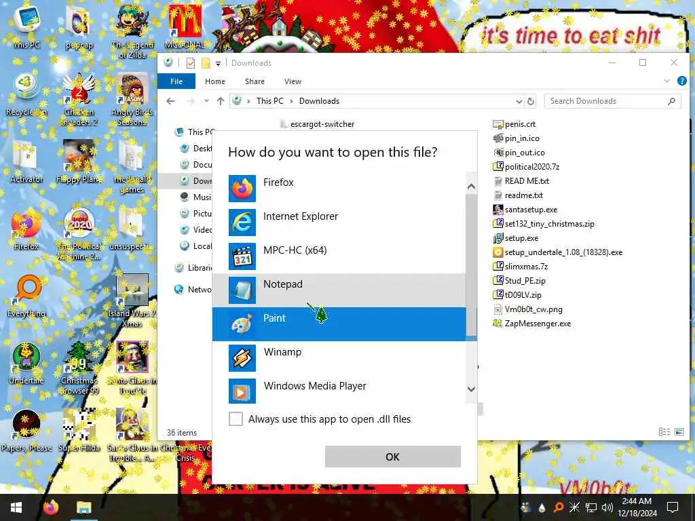Select MPC-HC (x64) as the opener

[x=339, y=256]
